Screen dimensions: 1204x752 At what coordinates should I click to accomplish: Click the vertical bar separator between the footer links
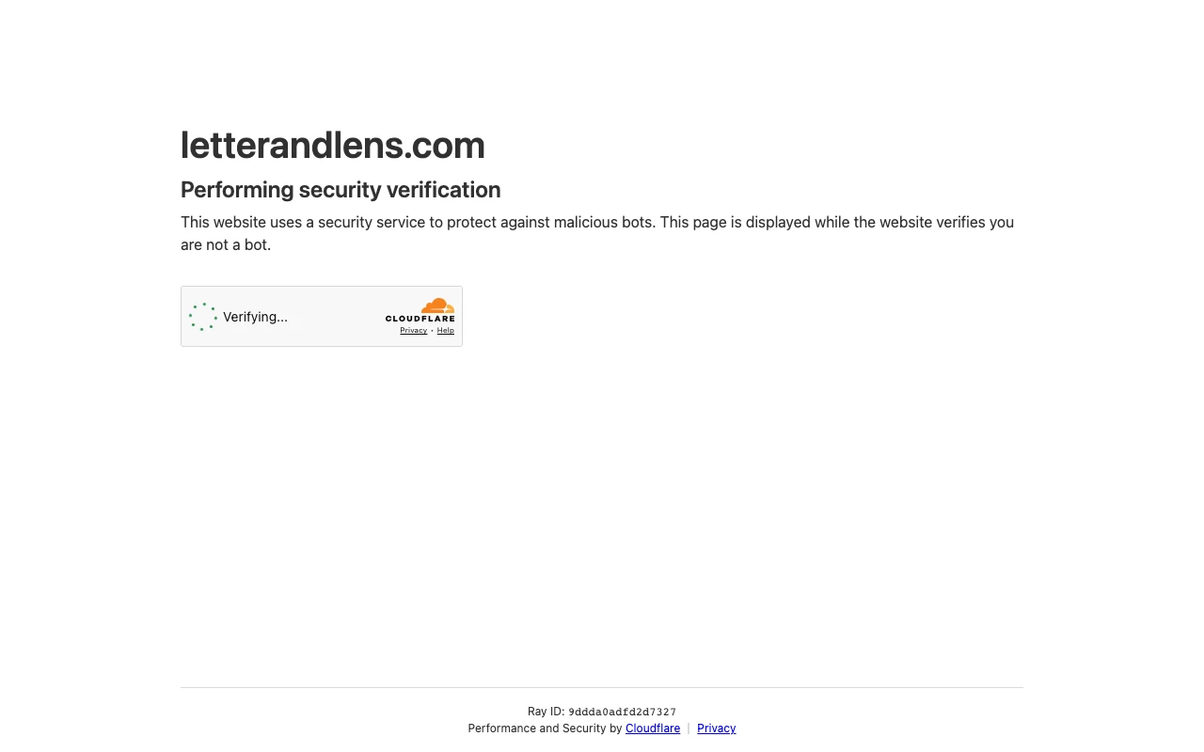pyautogui.click(x=689, y=728)
